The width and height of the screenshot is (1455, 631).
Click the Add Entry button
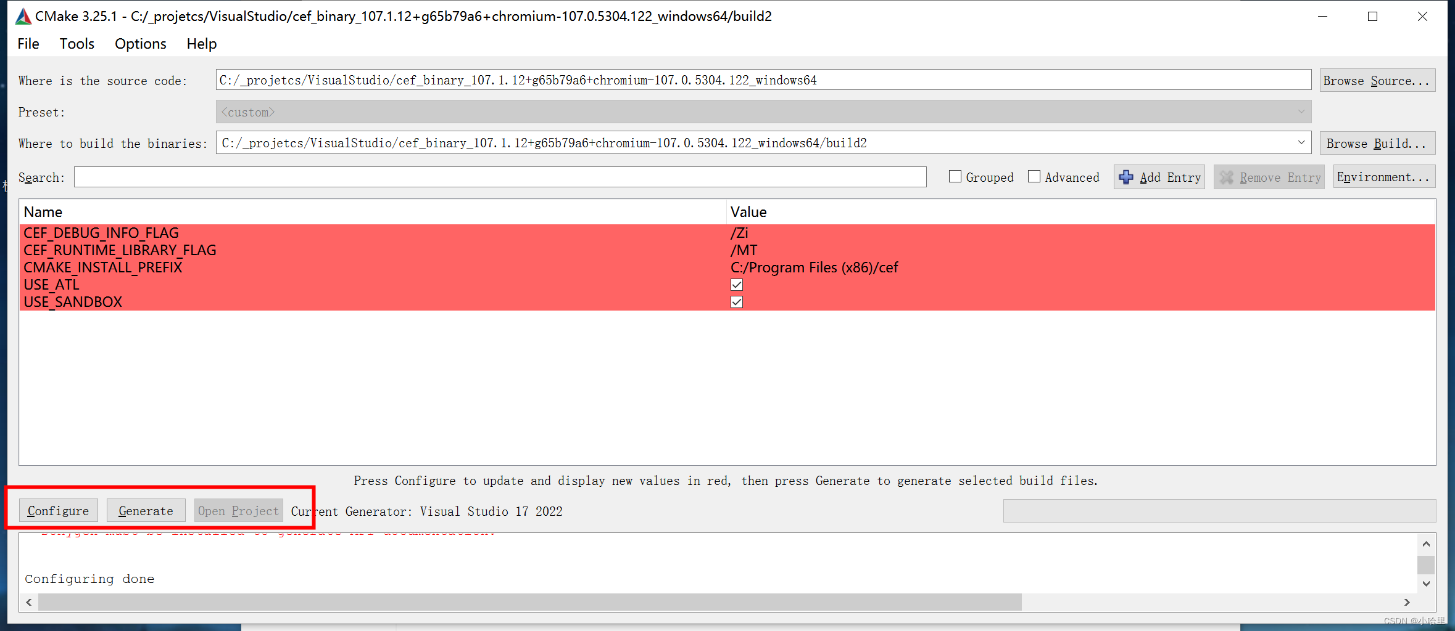[x=1159, y=177]
